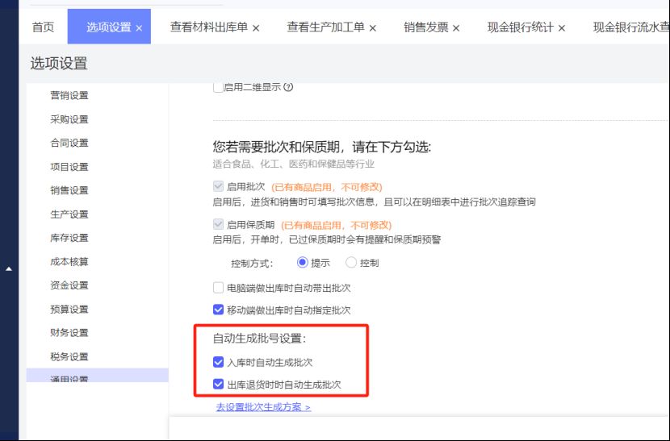Open 库存设置 in the settings sidebar

point(69,238)
